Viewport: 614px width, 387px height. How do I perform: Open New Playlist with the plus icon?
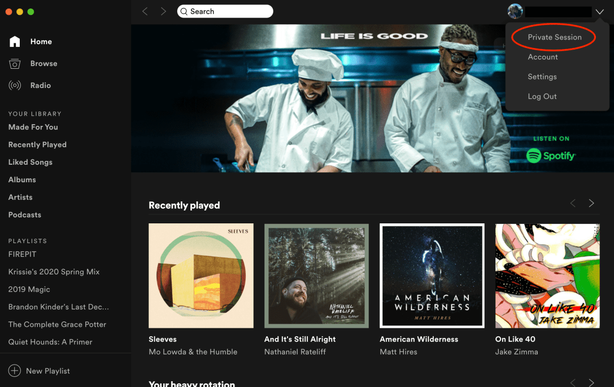pos(14,370)
